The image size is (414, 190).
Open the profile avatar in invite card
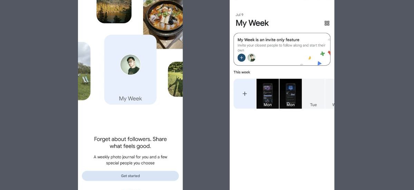point(252,58)
